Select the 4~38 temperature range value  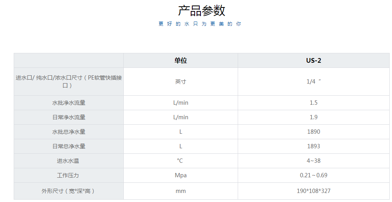pos(313,161)
